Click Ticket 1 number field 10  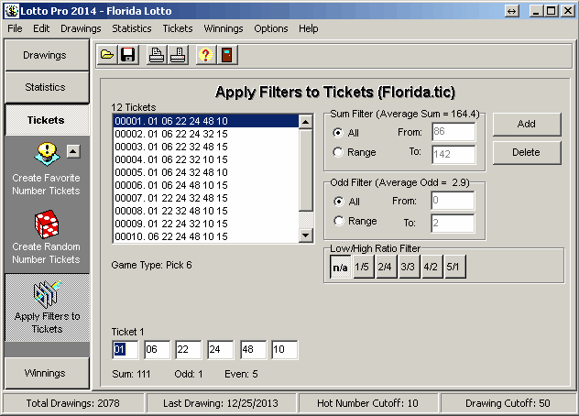click(285, 349)
